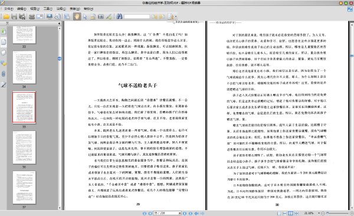Click the page number input field

coord(166,213)
